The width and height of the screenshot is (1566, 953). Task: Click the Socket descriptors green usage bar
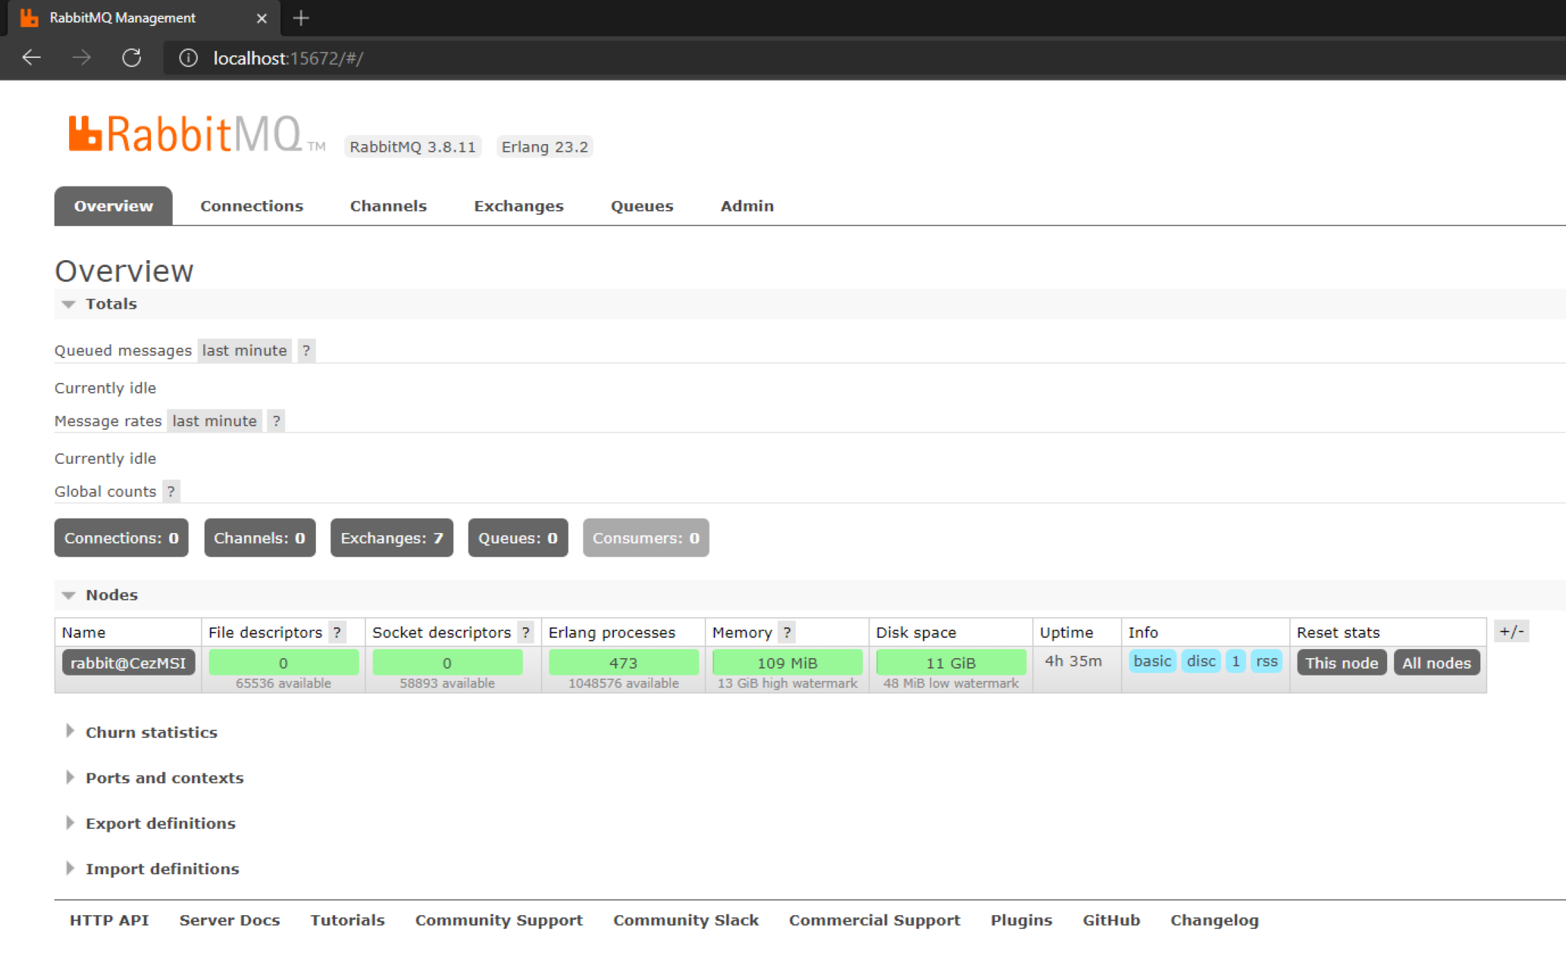447,663
